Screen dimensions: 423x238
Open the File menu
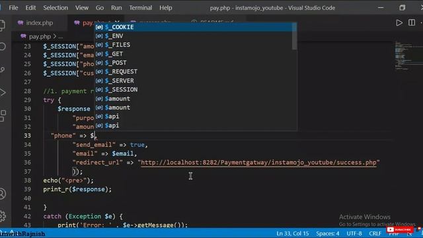13,8
